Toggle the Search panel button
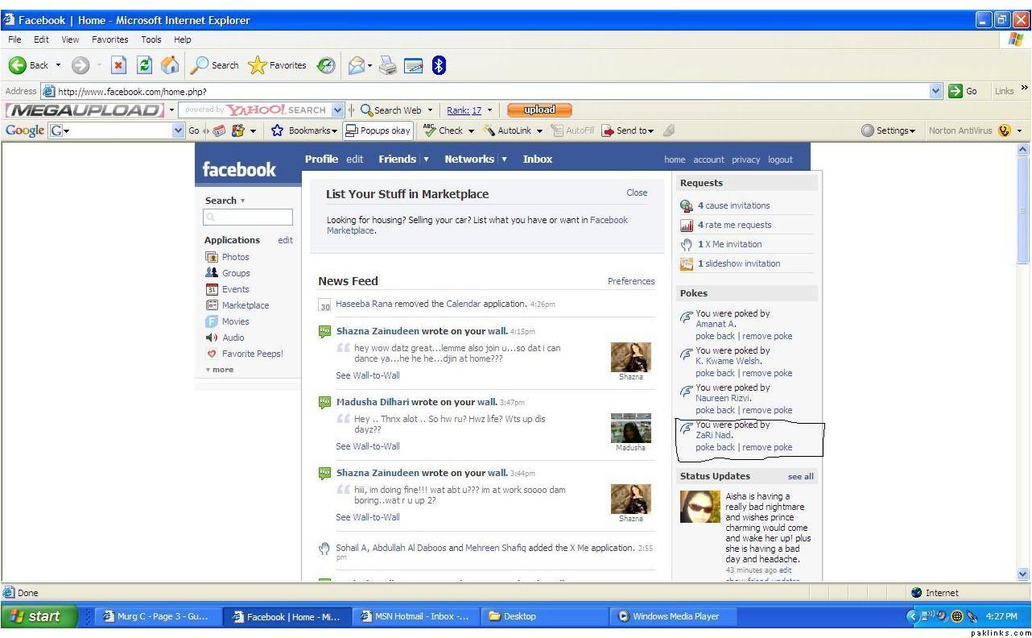This screenshot has height=638, width=1032. click(x=215, y=65)
